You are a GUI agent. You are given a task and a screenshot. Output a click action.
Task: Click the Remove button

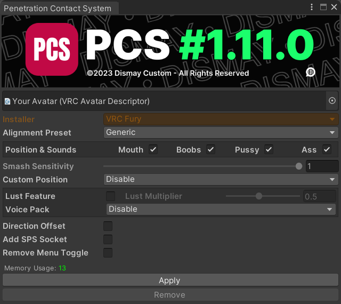[170, 294]
